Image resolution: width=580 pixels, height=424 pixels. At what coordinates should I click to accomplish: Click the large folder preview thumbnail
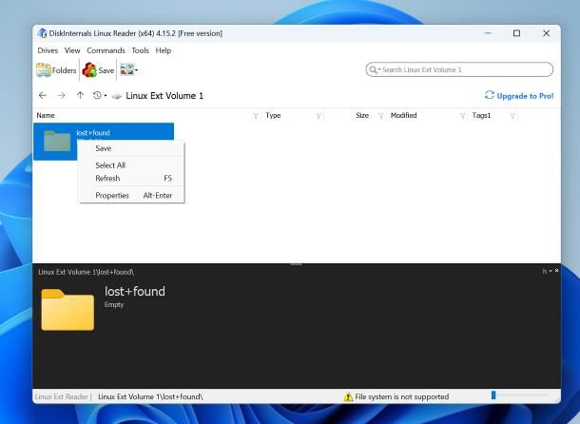pyautogui.click(x=68, y=310)
